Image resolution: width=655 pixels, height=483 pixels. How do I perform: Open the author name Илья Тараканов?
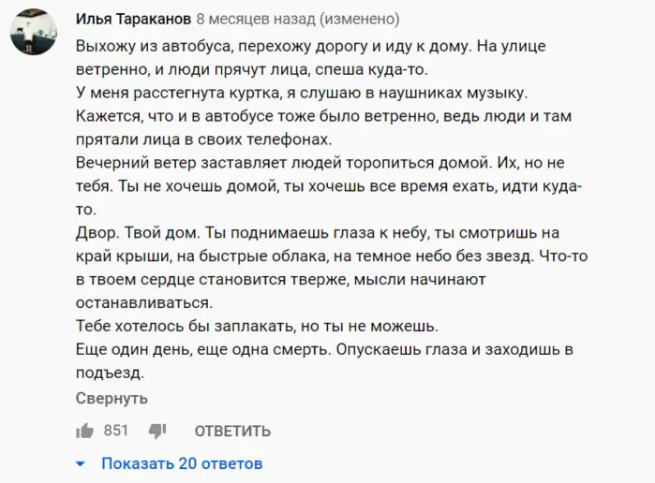coord(133,19)
